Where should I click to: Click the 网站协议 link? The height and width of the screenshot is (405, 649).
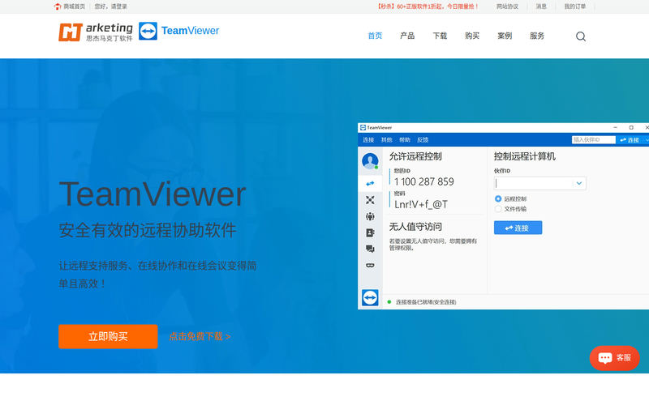508,6
